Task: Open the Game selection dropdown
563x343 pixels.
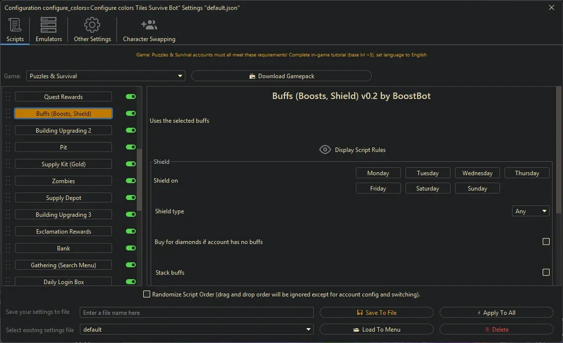Action: point(106,76)
